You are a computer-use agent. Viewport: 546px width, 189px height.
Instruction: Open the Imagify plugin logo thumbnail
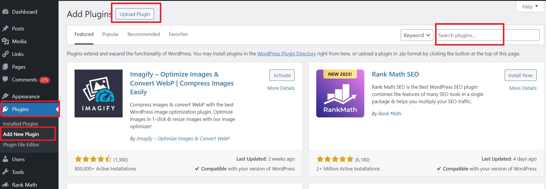pos(98,93)
